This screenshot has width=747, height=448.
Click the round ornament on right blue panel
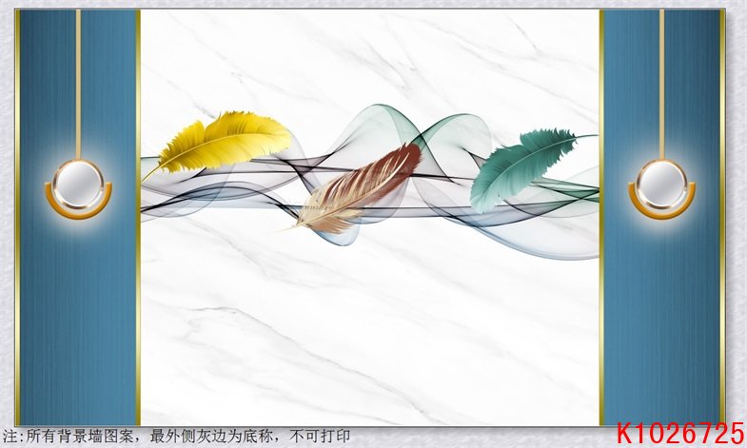pos(661,188)
